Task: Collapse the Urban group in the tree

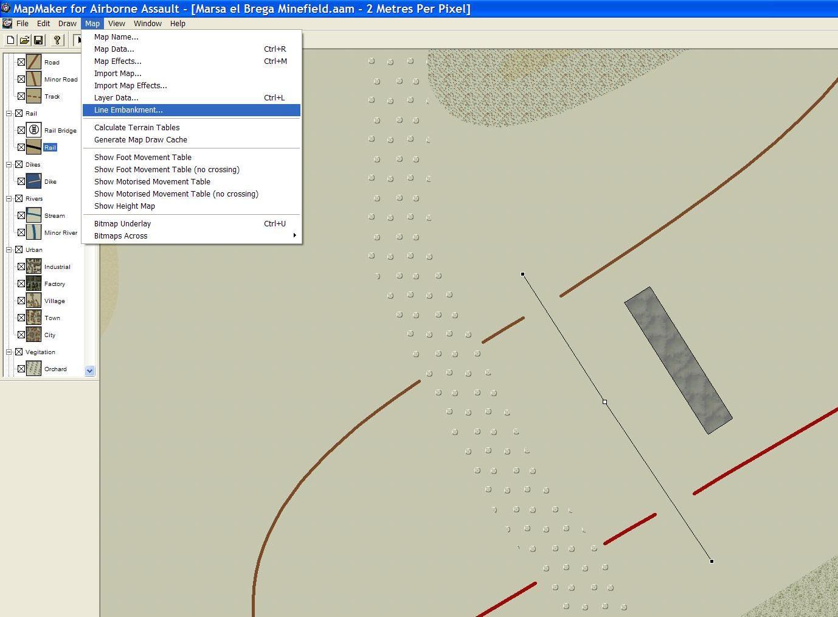Action: 9,249
